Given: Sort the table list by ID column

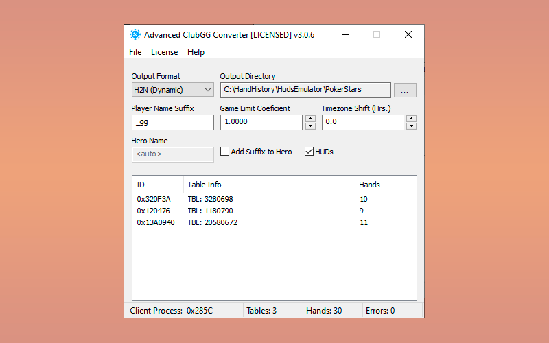Looking at the screenshot, I should point(158,185).
